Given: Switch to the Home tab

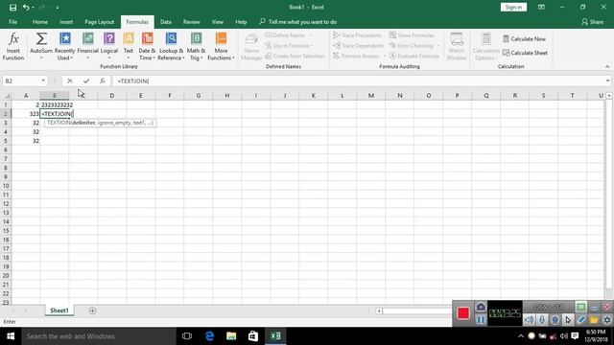Looking at the screenshot, I should [x=40, y=22].
